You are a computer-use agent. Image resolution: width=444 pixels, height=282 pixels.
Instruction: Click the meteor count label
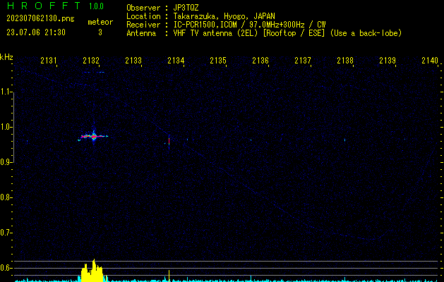pos(100,22)
